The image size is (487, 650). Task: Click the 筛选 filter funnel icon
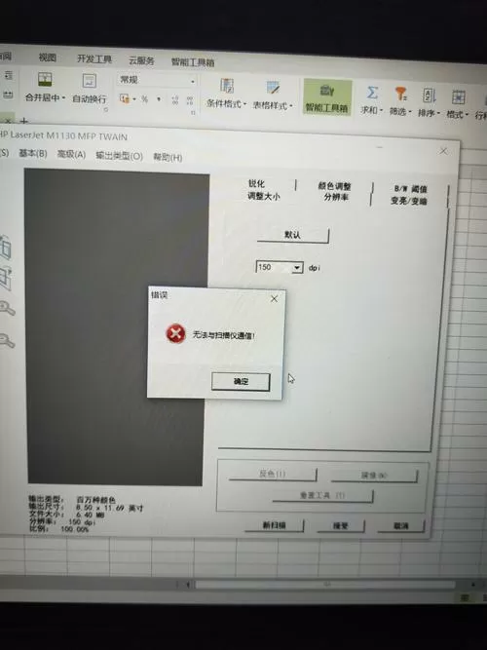400,94
